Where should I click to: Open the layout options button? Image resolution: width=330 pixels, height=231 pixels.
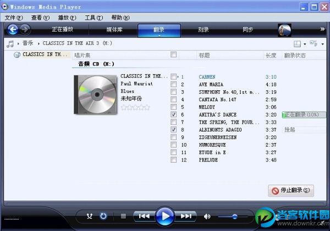click(x=297, y=44)
